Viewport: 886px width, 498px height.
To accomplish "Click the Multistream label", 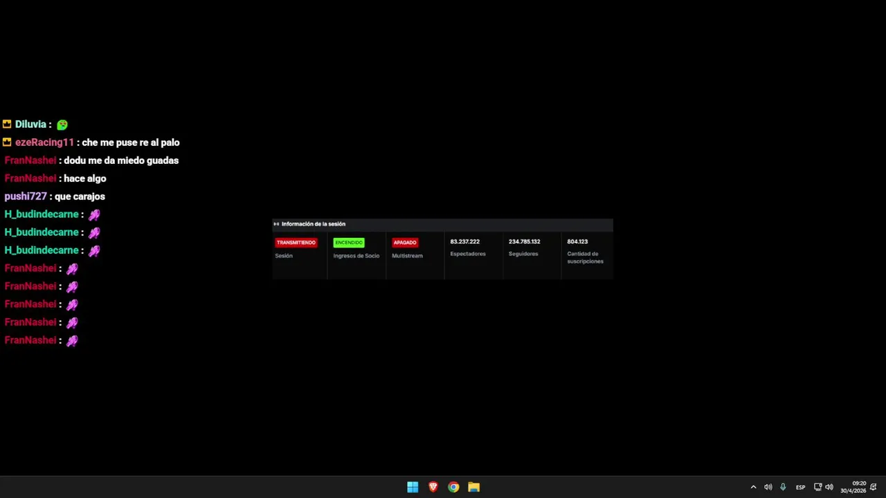I will tap(407, 256).
